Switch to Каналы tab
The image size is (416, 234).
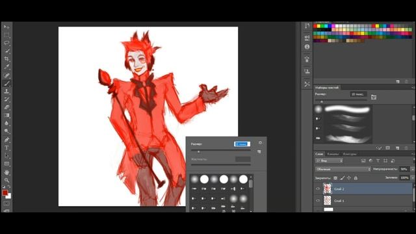pyautogui.click(x=333, y=154)
